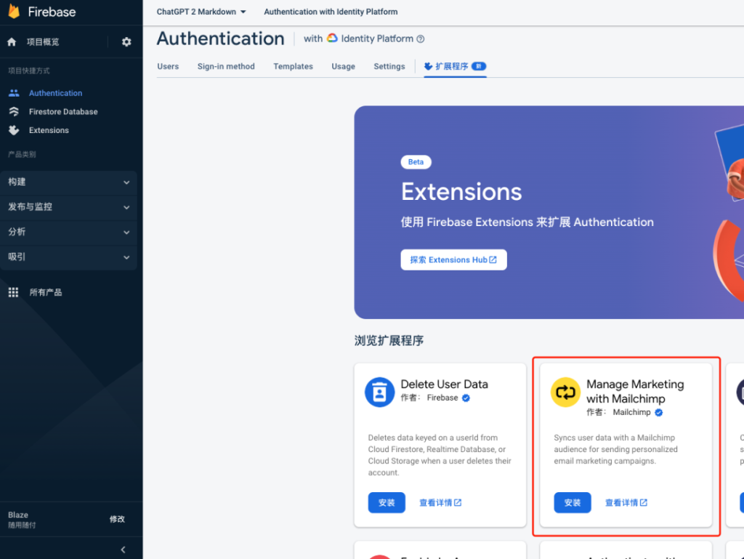This screenshot has height=559, width=744.
Task: Click new badge on 扩展程序 tab
Action: point(479,66)
